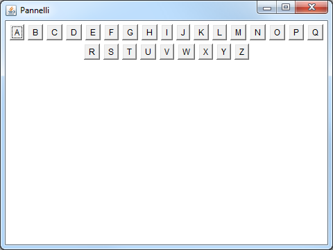Open the Java icon window menu
Screen dimensions: 333x250
(x=11, y=10)
